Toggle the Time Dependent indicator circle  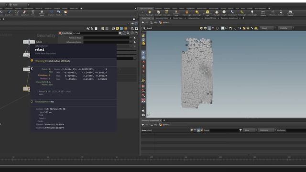[x=32, y=102]
